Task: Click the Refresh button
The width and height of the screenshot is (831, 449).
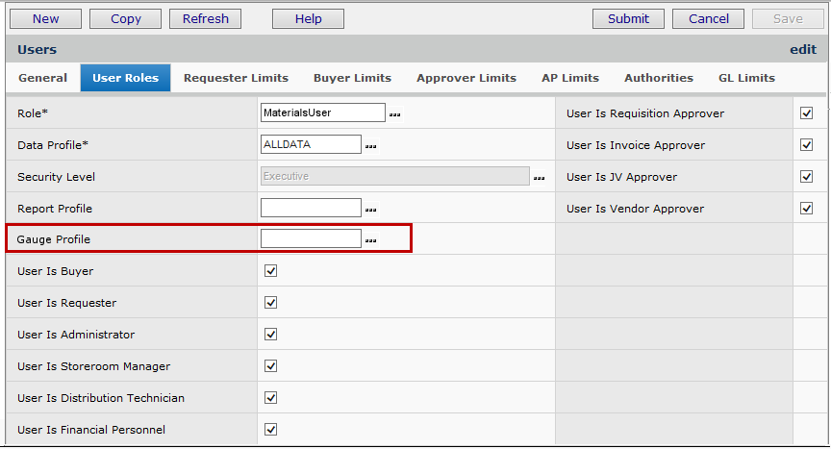Action: tap(205, 18)
